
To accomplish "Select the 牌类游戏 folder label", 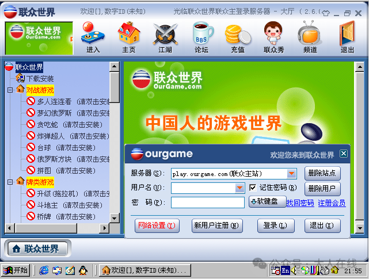I will click(x=40, y=182).
